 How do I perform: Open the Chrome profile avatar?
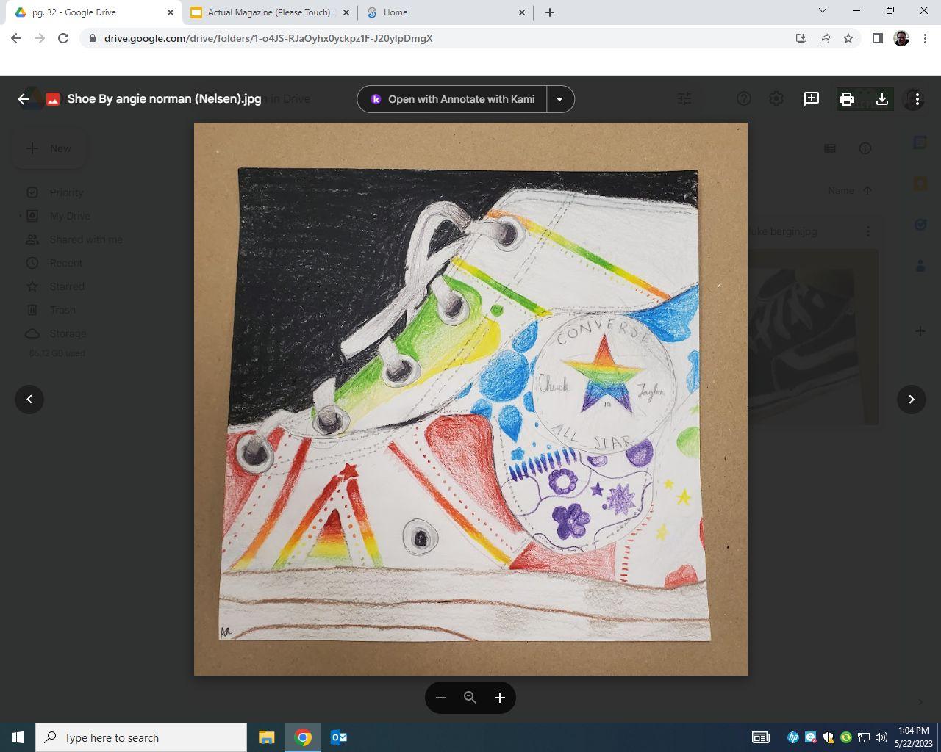point(901,38)
